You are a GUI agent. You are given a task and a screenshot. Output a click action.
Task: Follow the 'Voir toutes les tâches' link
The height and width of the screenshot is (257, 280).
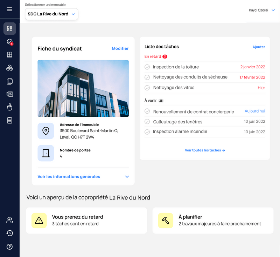(x=205, y=150)
